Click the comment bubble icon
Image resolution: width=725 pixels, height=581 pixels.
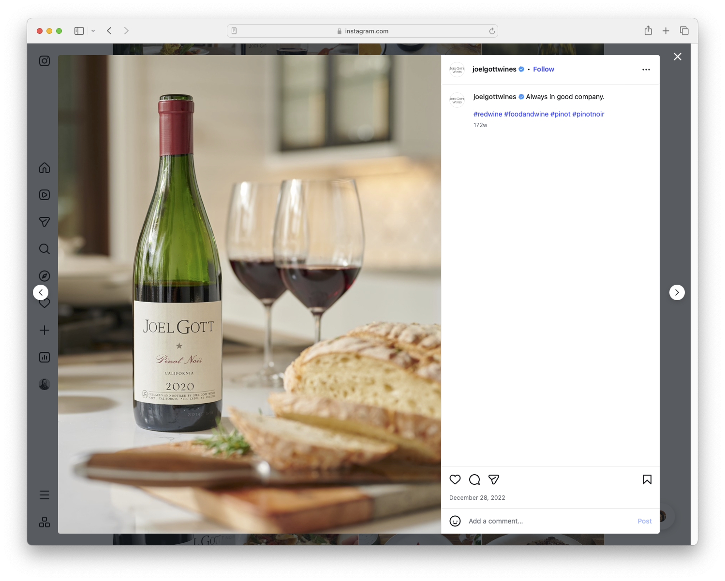coord(474,479)
